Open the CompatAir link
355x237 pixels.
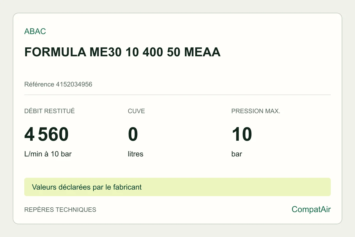tap(311, 209)
